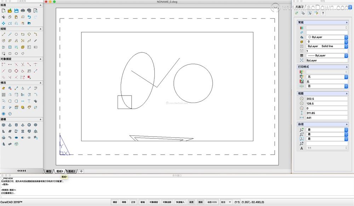Select the Line drawing tool
Screen dimensions: 354x206
(x=4, y=34)
